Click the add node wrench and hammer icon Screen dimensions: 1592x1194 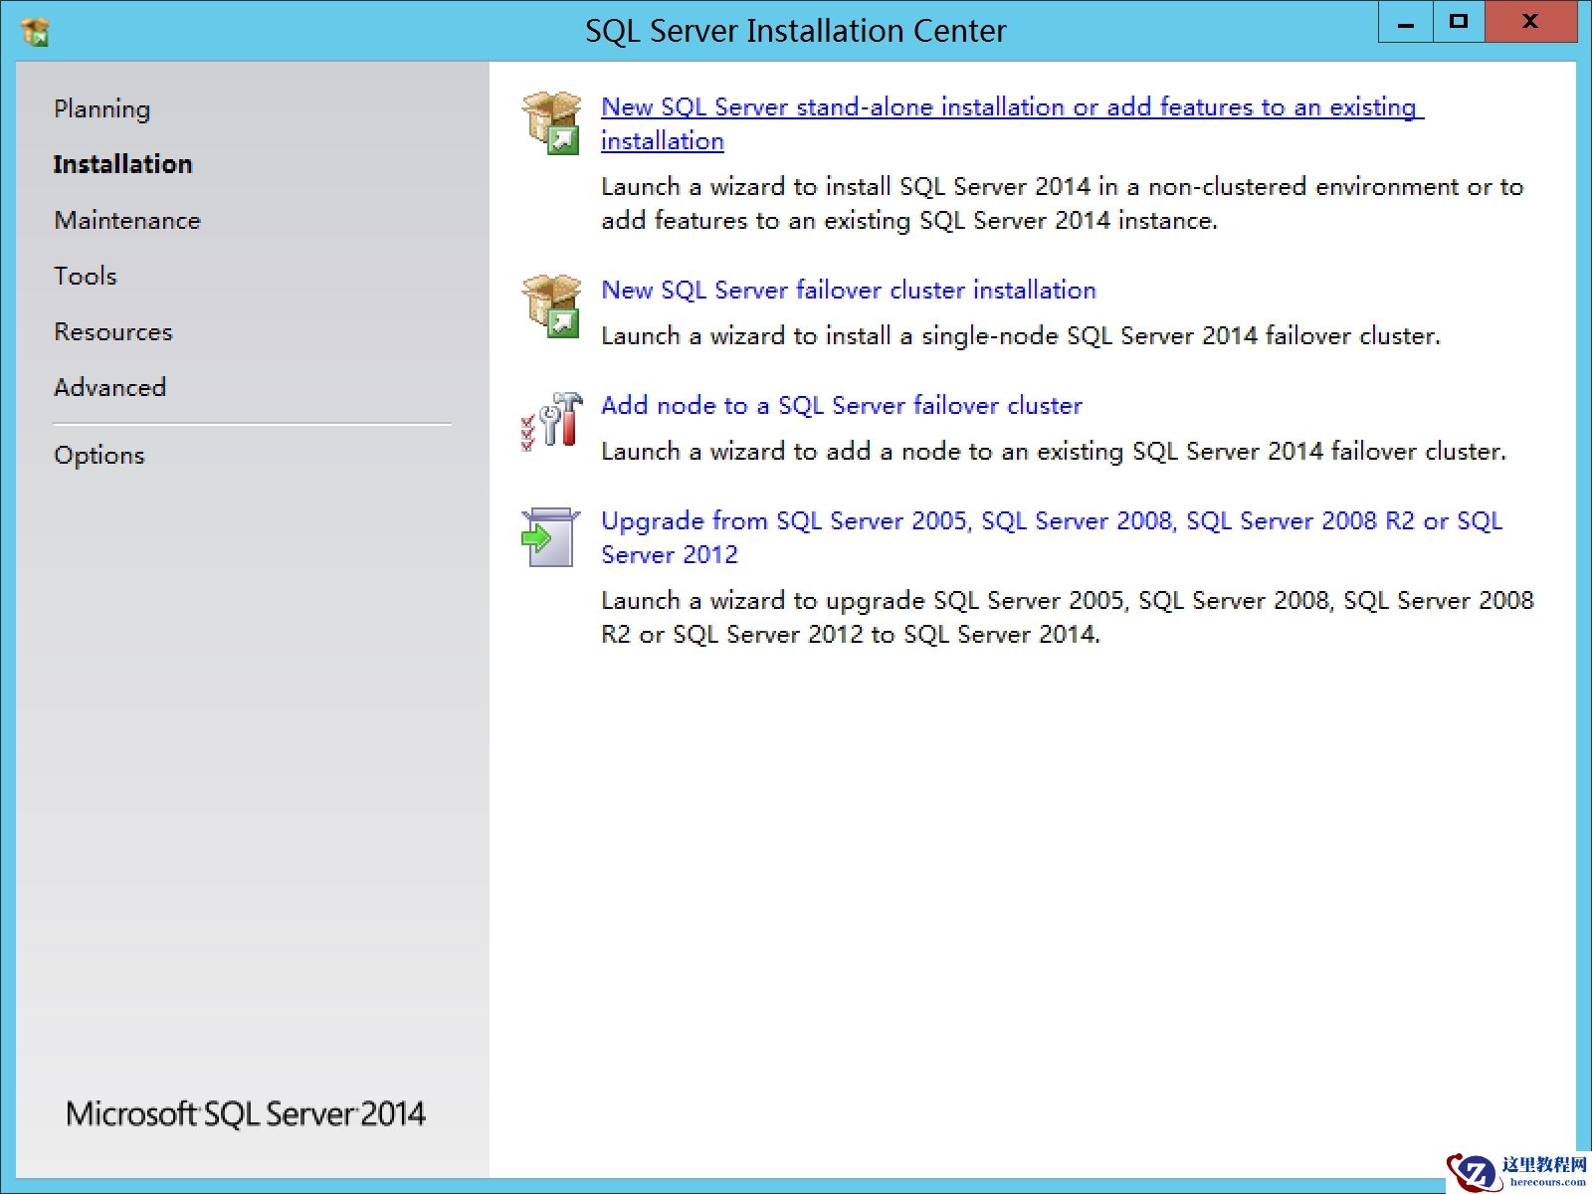coord(551,421)
